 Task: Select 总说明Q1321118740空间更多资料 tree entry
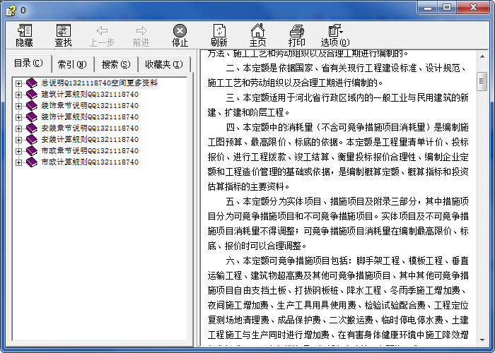tap(100, 83)
